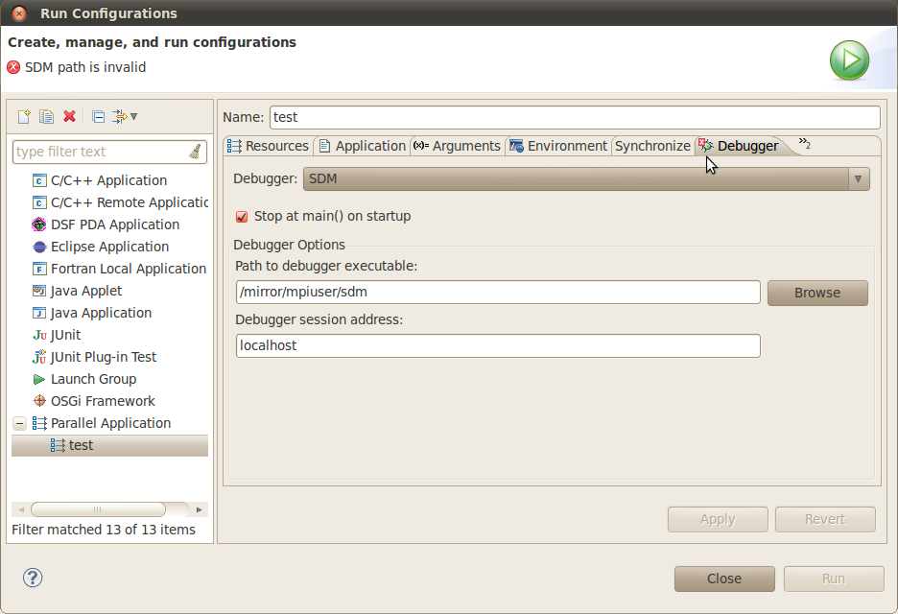
Task: Clear the type filter text field
Action: 196,152
